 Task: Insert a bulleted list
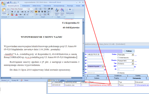coord(36,9)
